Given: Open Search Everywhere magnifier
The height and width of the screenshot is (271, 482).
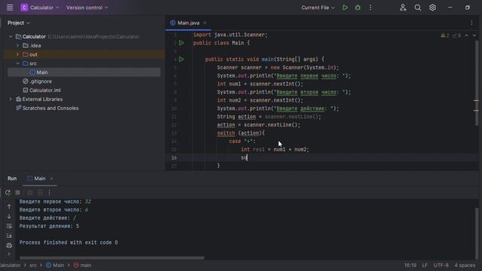Looking at the screenshot, I should point(417,8).
